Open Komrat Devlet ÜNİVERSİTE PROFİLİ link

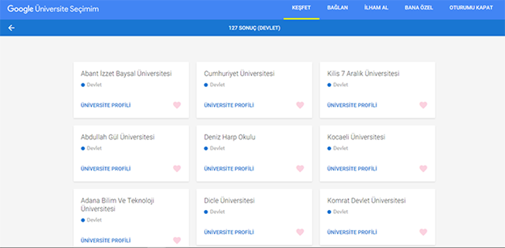352,232
